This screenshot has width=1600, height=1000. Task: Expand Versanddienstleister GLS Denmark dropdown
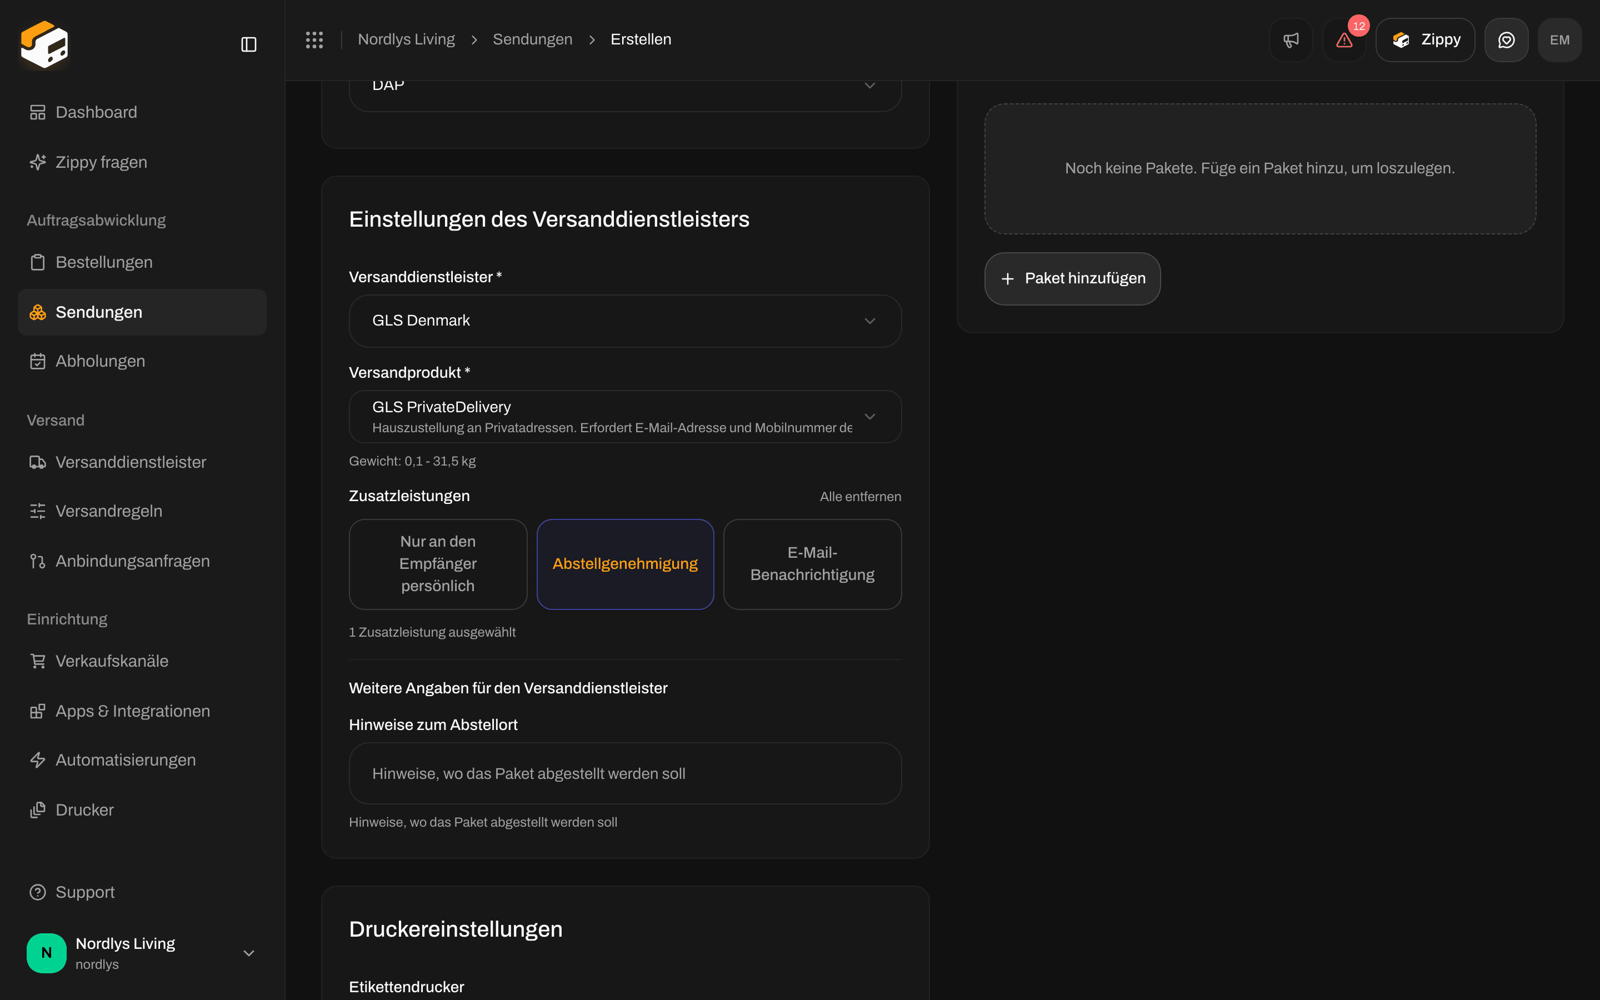pos(625,321)
